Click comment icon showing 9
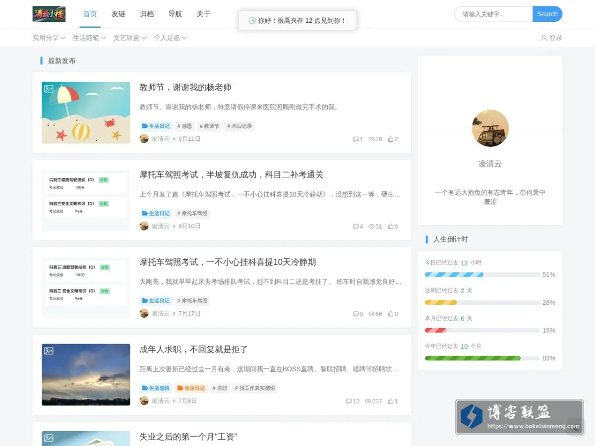 tap(356, 314)
